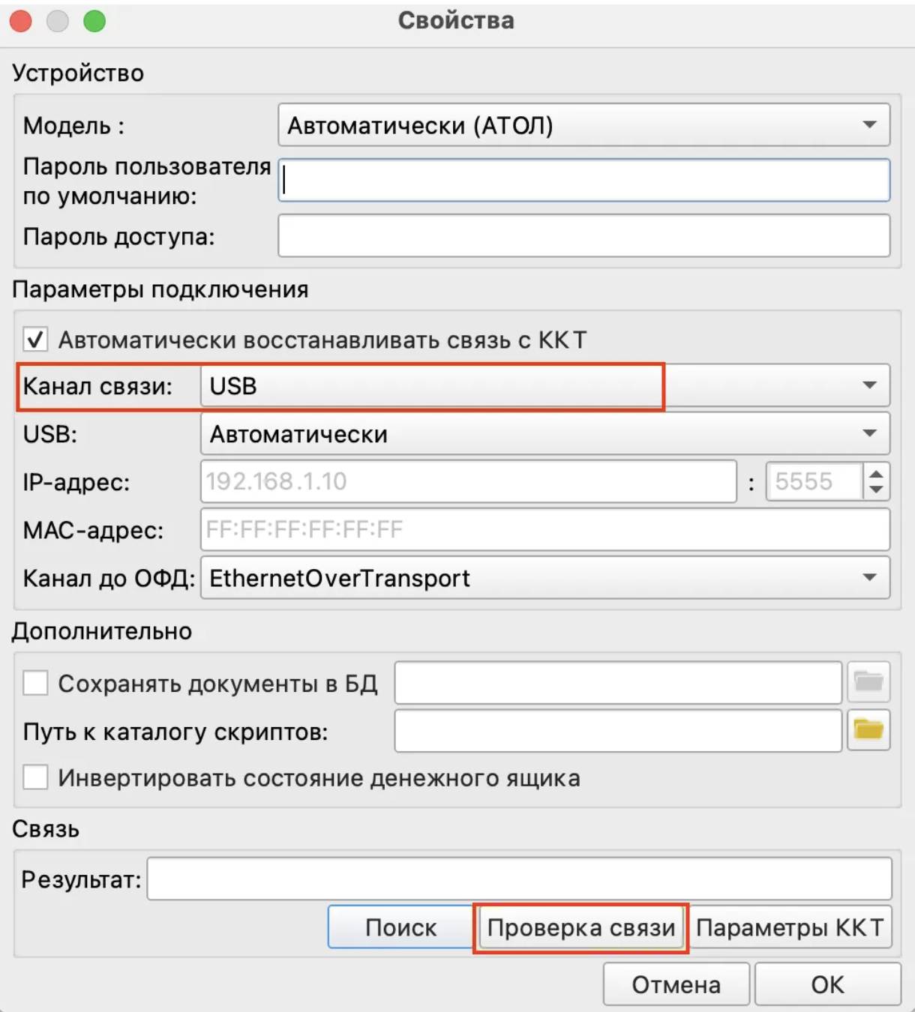Viewport: 915px width, 1012px height.
Task: Click the Результат output field
Action: pyautogui.click(x=519, y=879)
